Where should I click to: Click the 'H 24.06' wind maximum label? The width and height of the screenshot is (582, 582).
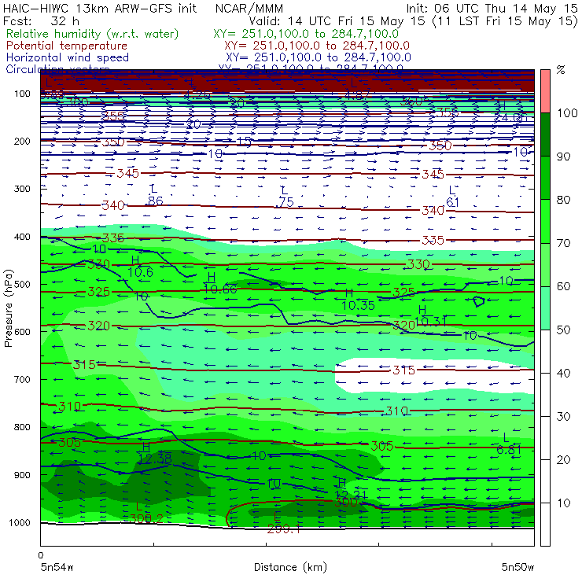(x=510, y=112)
